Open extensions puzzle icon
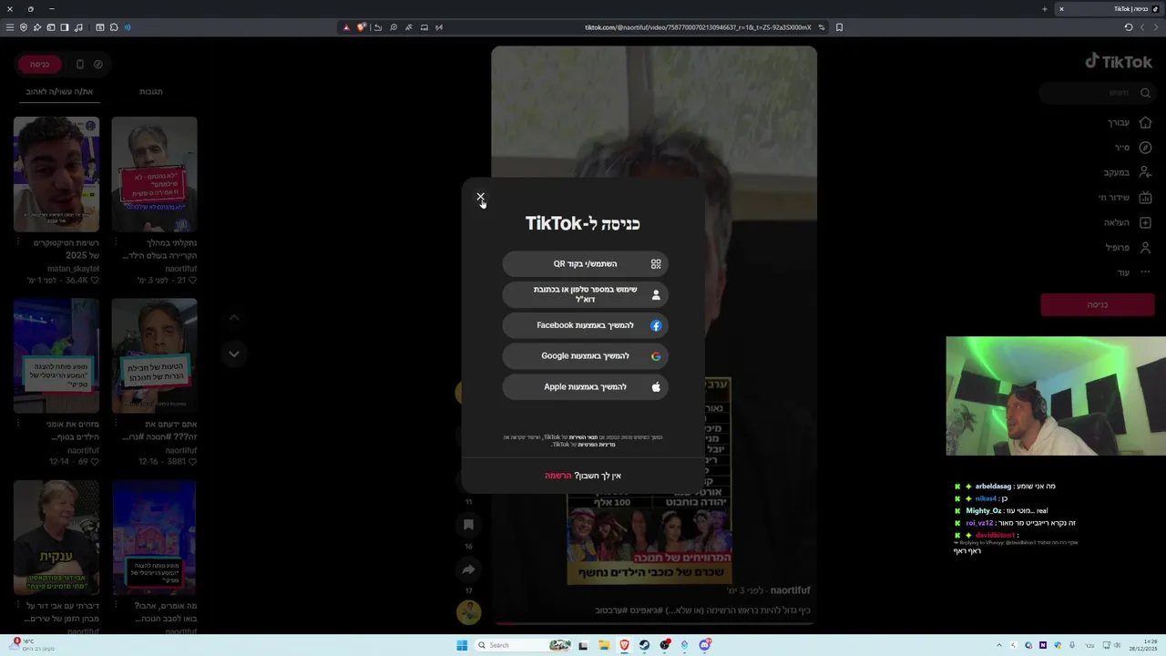 point(113,27)
